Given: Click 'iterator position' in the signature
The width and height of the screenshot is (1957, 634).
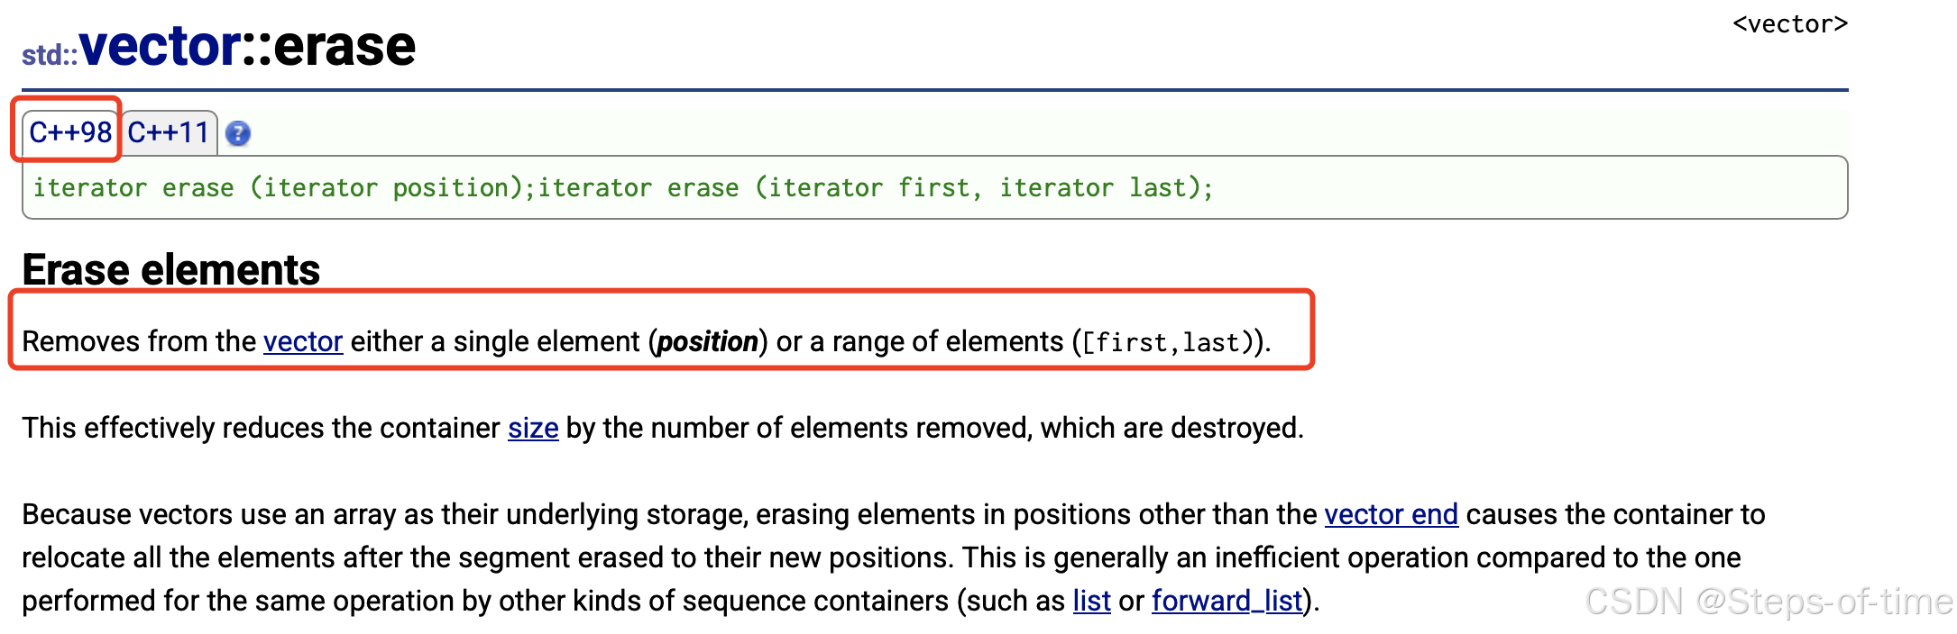Looking at the screenshot, I should [386, 187].
